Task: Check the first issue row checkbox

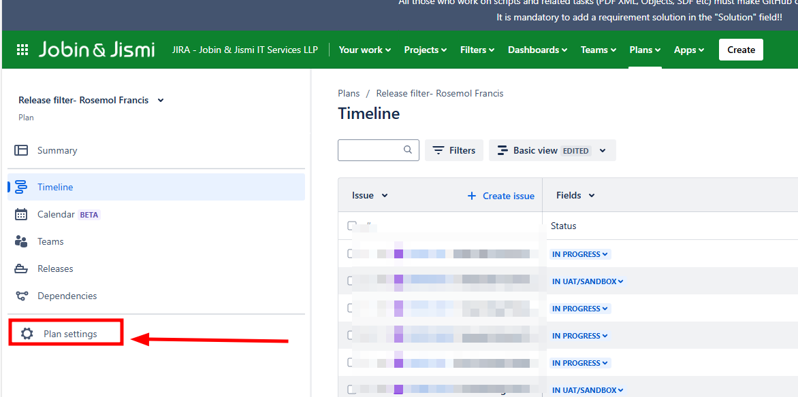Action: pyautogui.click(x=351, y=254)
